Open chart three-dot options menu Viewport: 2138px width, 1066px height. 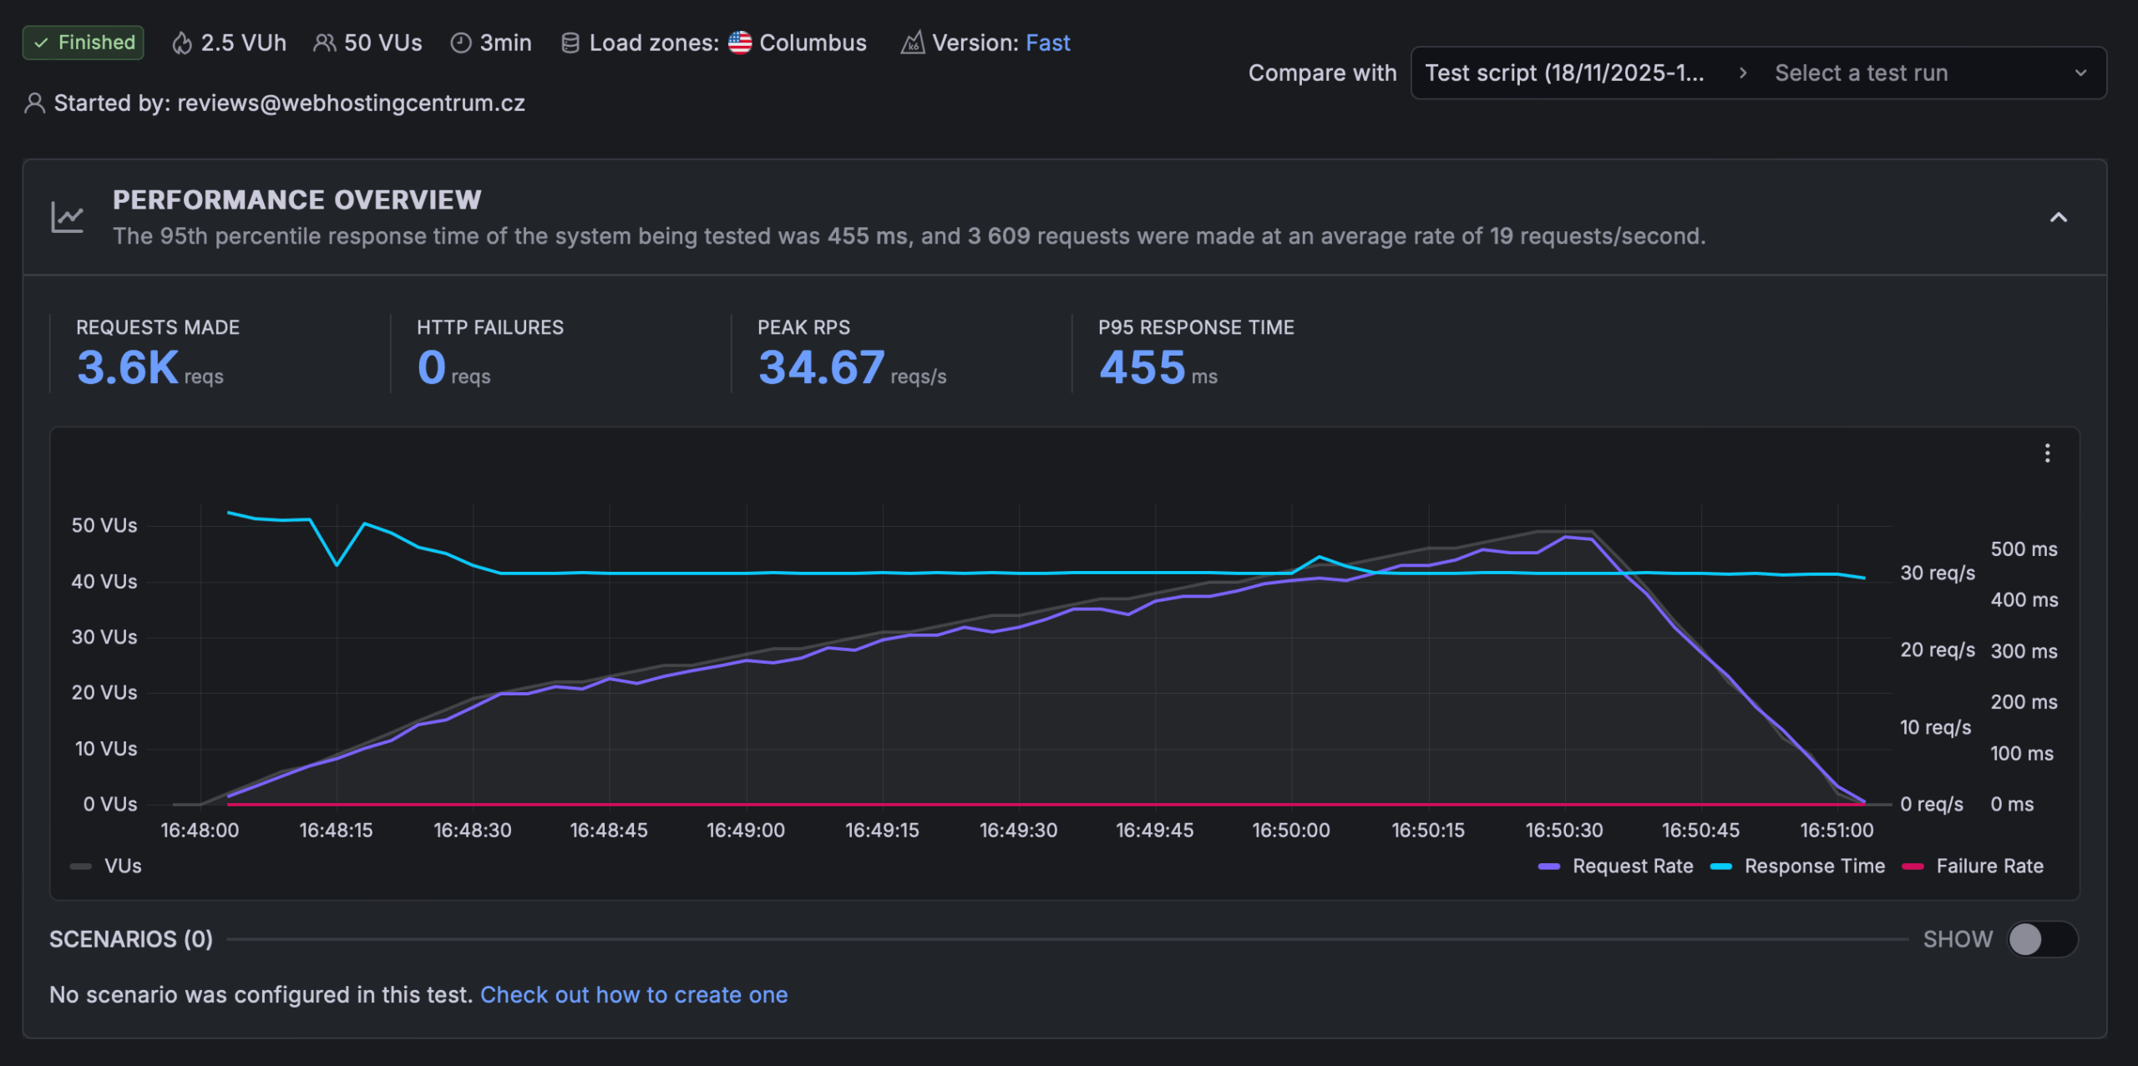(2046, 453)
